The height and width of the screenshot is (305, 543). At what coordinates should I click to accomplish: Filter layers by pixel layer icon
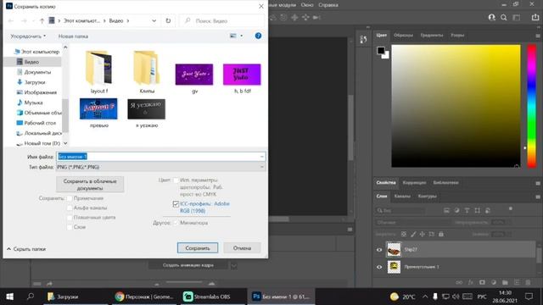(x=447, y=210)
